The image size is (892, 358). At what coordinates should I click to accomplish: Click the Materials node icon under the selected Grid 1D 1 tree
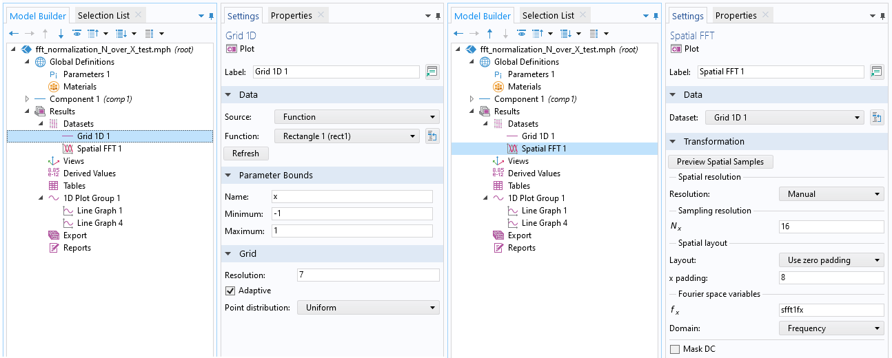pos(54,87)
